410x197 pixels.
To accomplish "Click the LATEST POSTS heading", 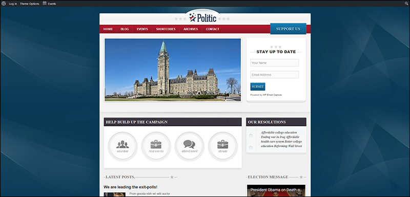I will click(120, 177).
